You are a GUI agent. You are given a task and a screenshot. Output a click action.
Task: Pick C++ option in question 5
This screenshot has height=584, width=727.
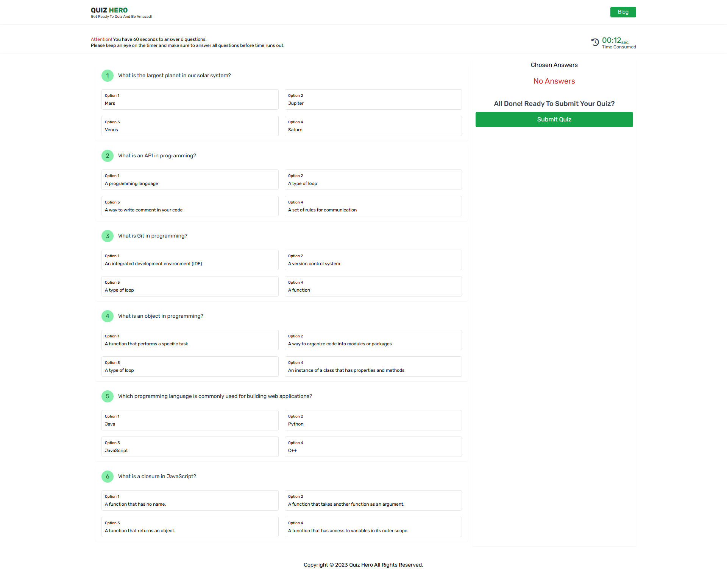pyautogui.click(x=373, y=447)
